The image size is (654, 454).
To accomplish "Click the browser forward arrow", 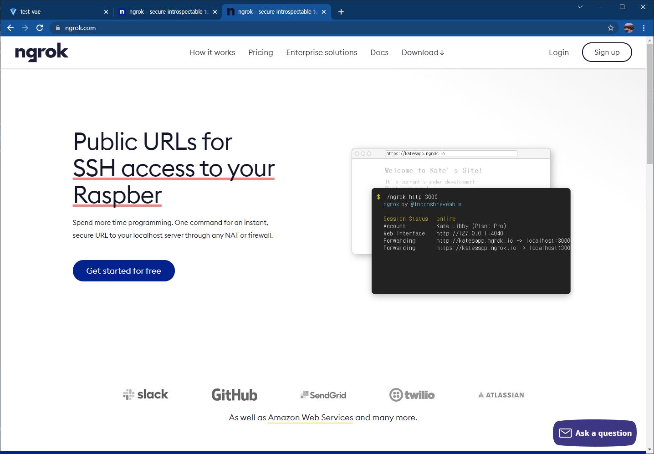I will tap(25, 28).
